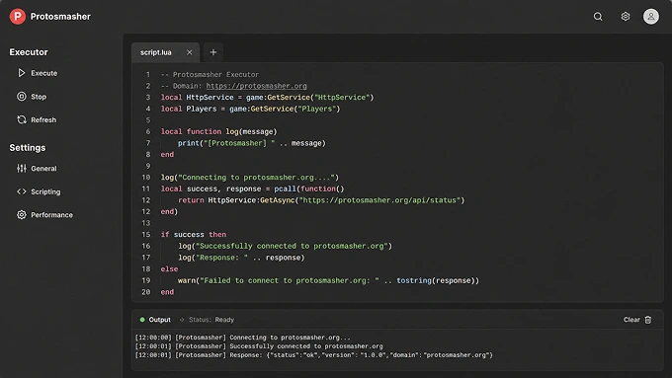The height and width of the screenshot is (378, 672).
Task: Click output entry with Response JSON status
Action: (313, 355)
